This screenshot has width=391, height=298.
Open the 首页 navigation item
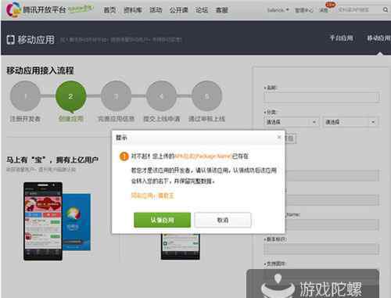[109, 10]
